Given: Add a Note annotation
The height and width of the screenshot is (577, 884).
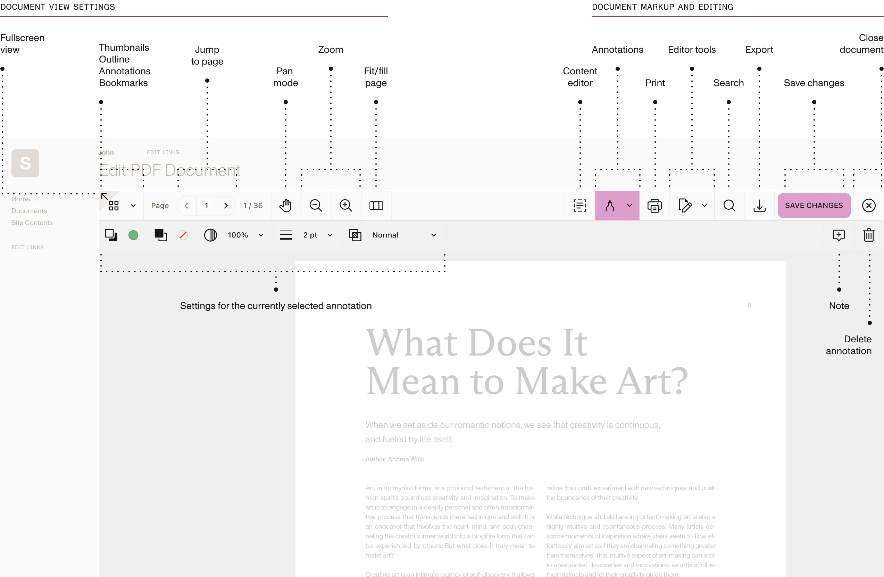Looking at the screenshot, I should (x=839, y=235).
